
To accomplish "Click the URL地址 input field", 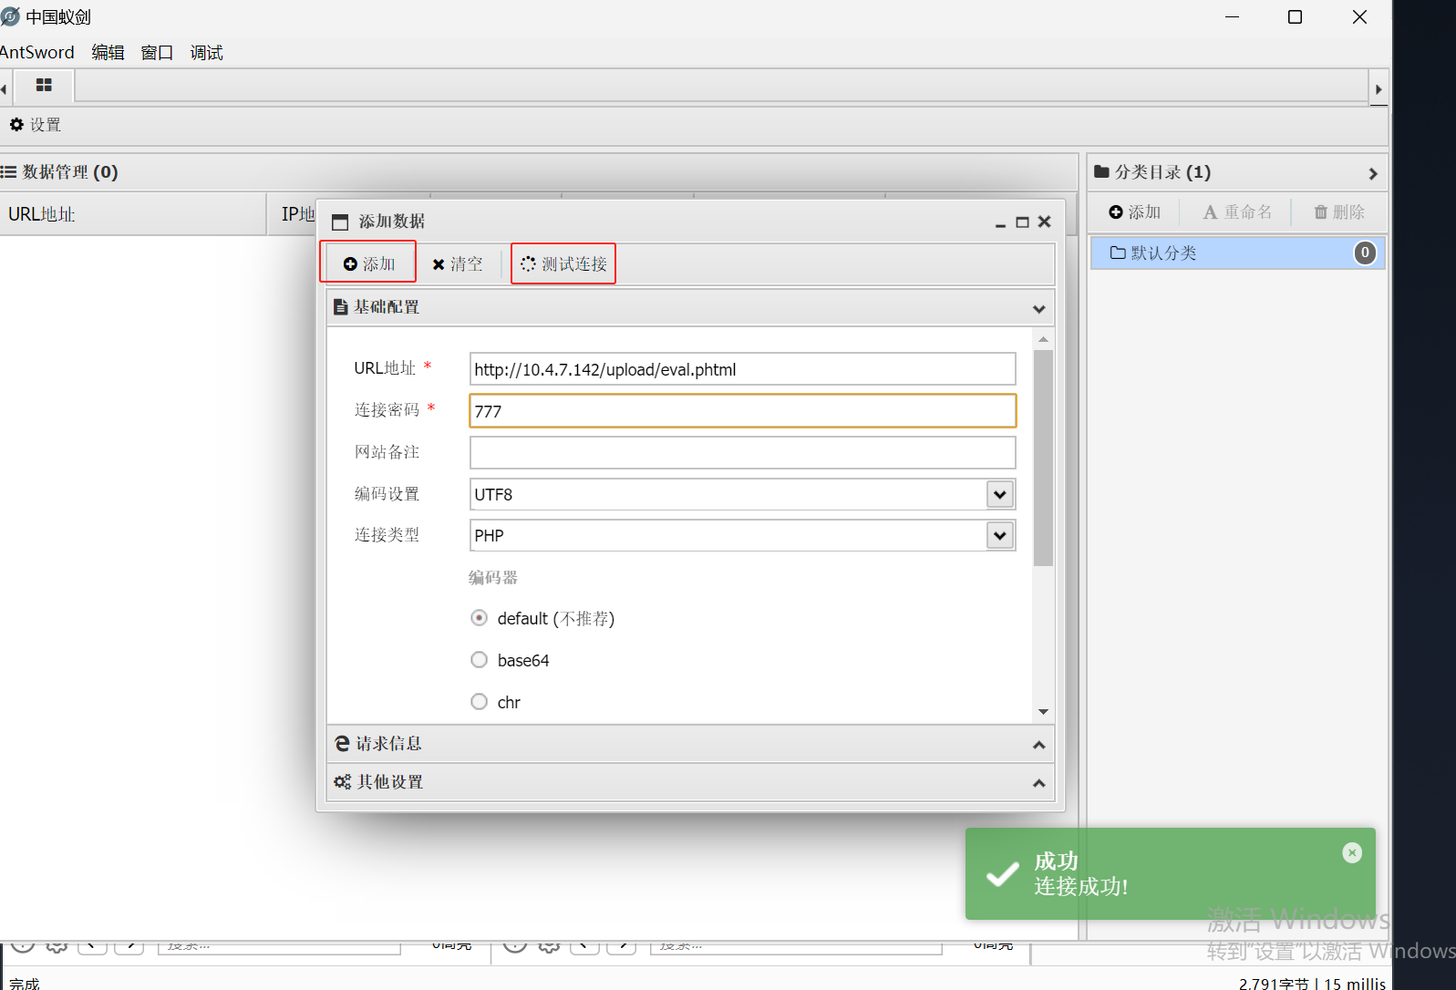I will point(742,369).
